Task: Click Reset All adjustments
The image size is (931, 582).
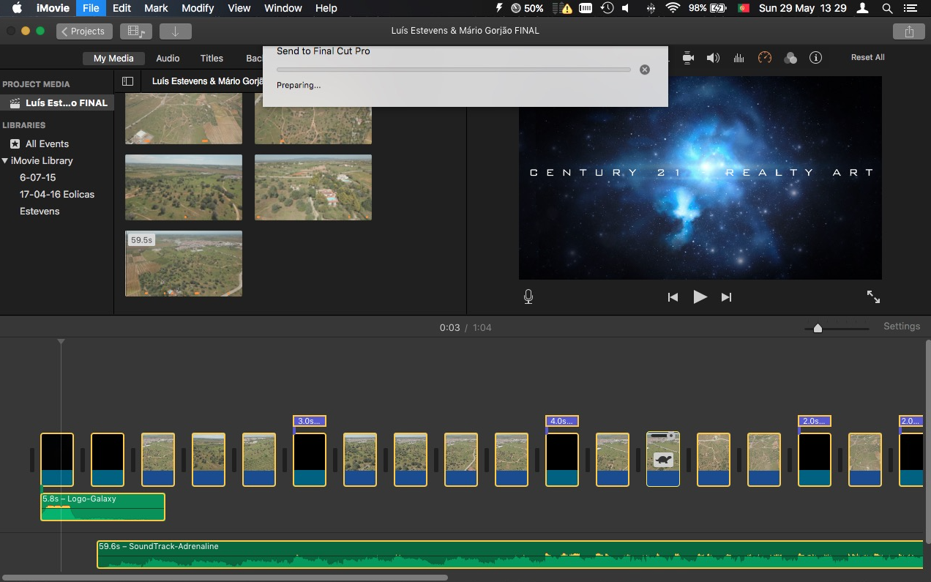Action: click(x=867, y=57)
